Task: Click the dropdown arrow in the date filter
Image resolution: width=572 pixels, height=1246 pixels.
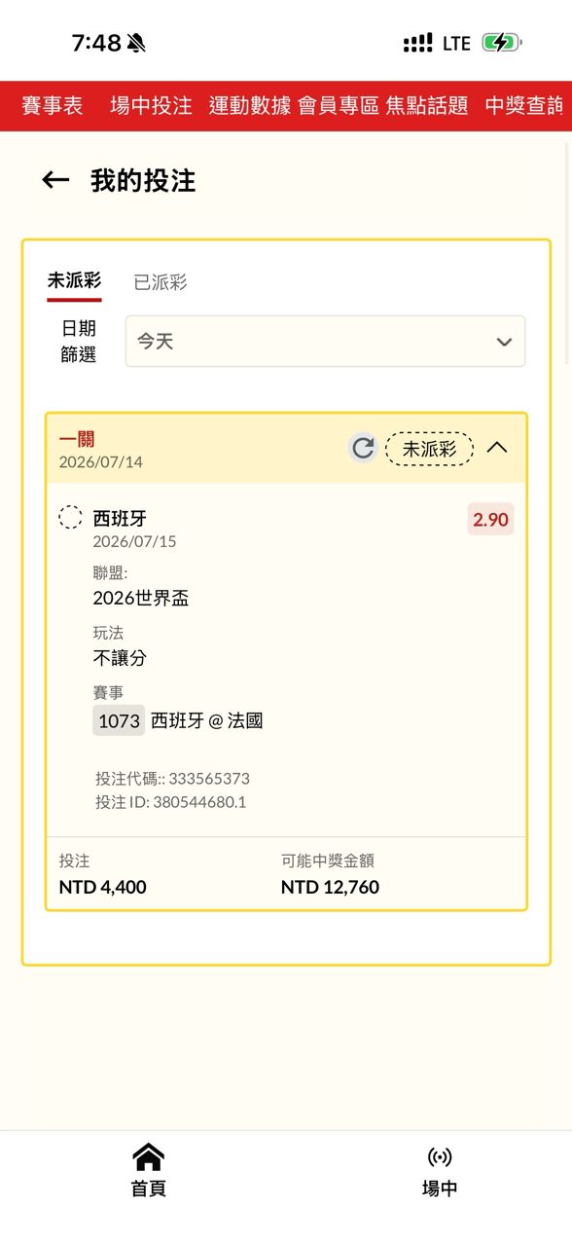Action: tap(504, 342)
